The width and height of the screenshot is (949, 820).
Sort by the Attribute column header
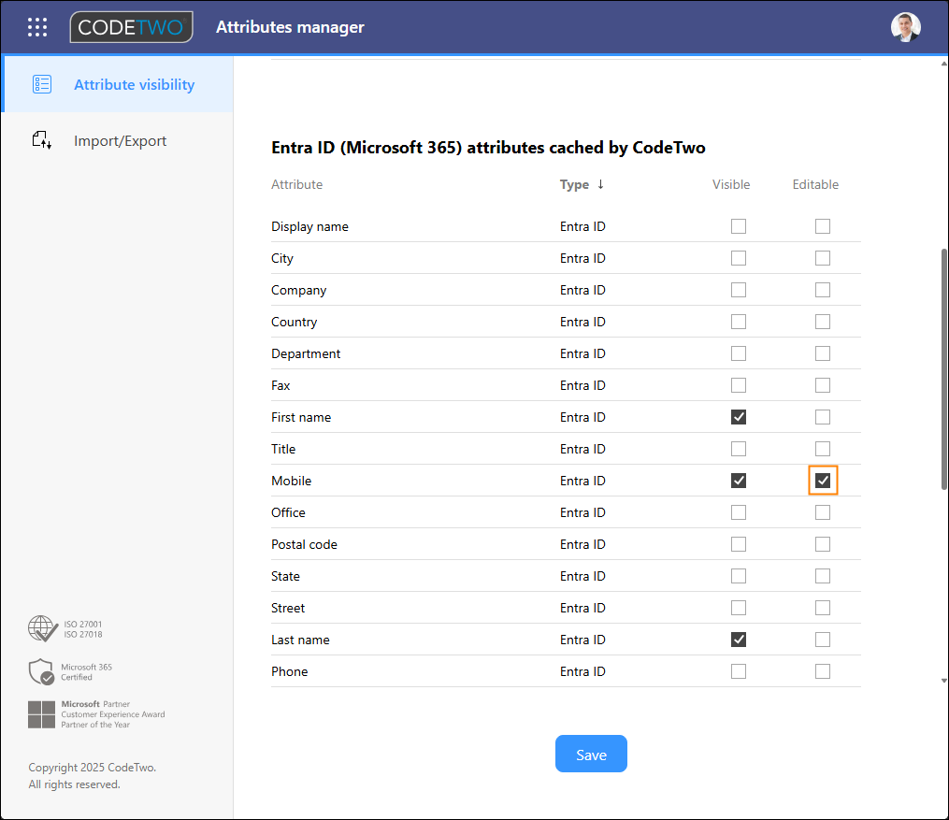coord(296,184)
